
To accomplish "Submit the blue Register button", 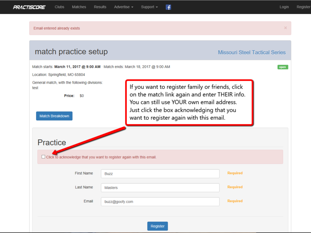I will (x=157, y=226).
